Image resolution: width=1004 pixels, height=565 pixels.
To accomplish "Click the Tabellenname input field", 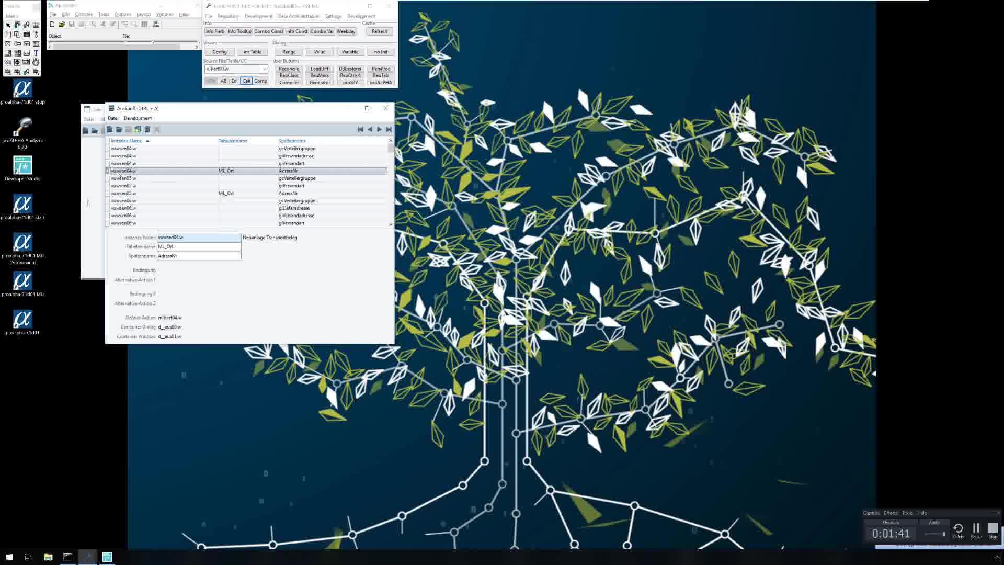I will tap(199, 246).
